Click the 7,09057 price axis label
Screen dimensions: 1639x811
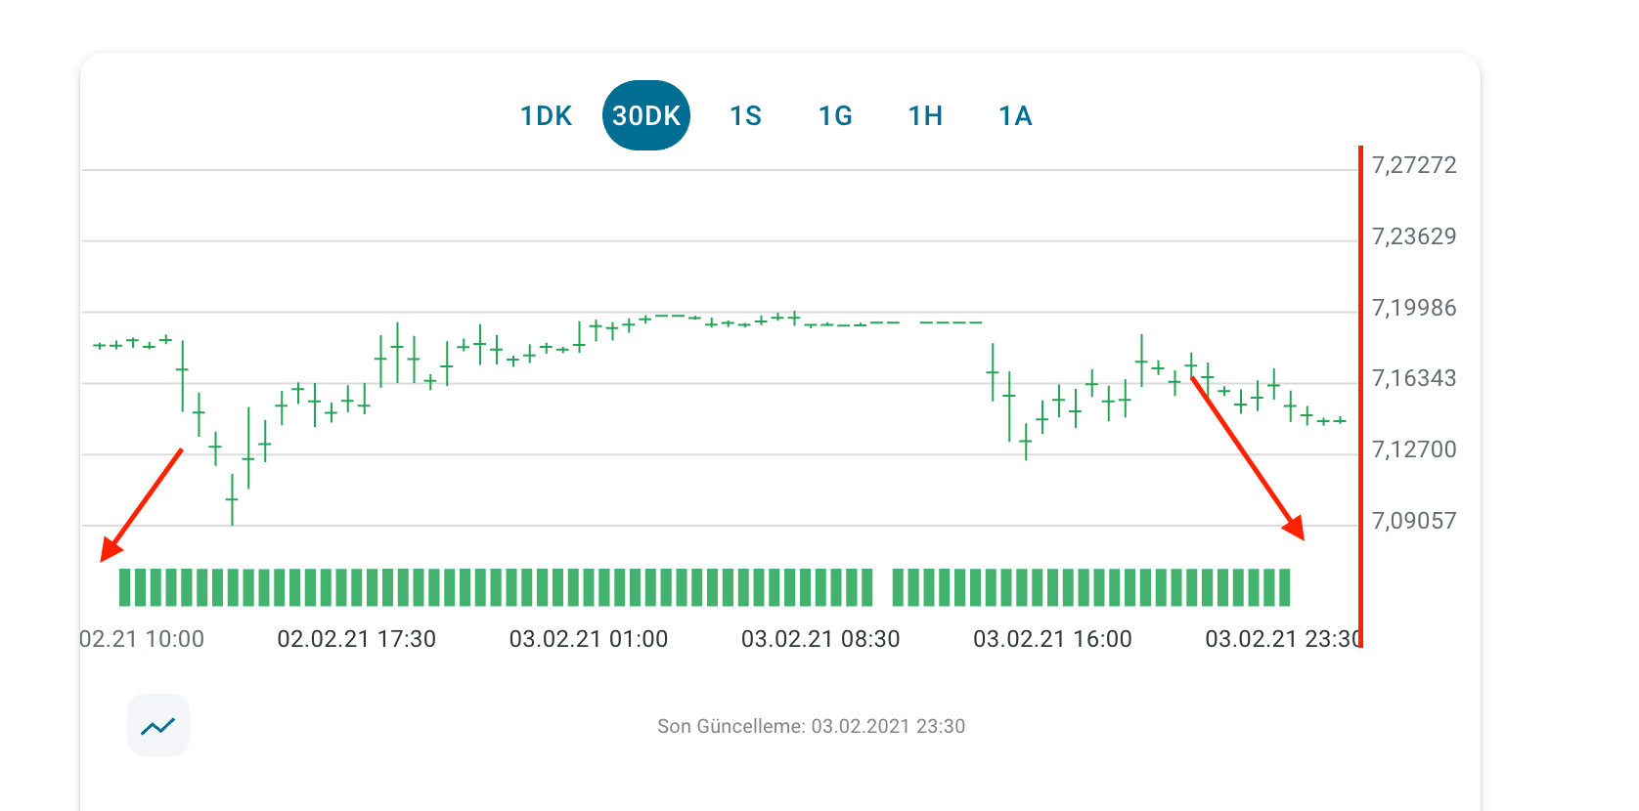click(x=1412, y=521)
